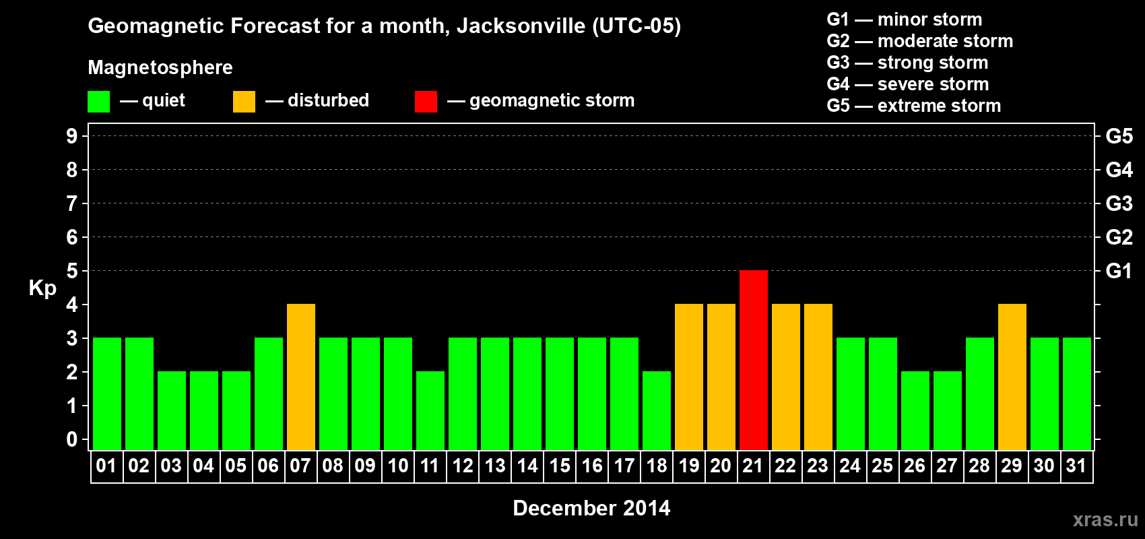Select the orange bar for day 20

coord(721,377)
